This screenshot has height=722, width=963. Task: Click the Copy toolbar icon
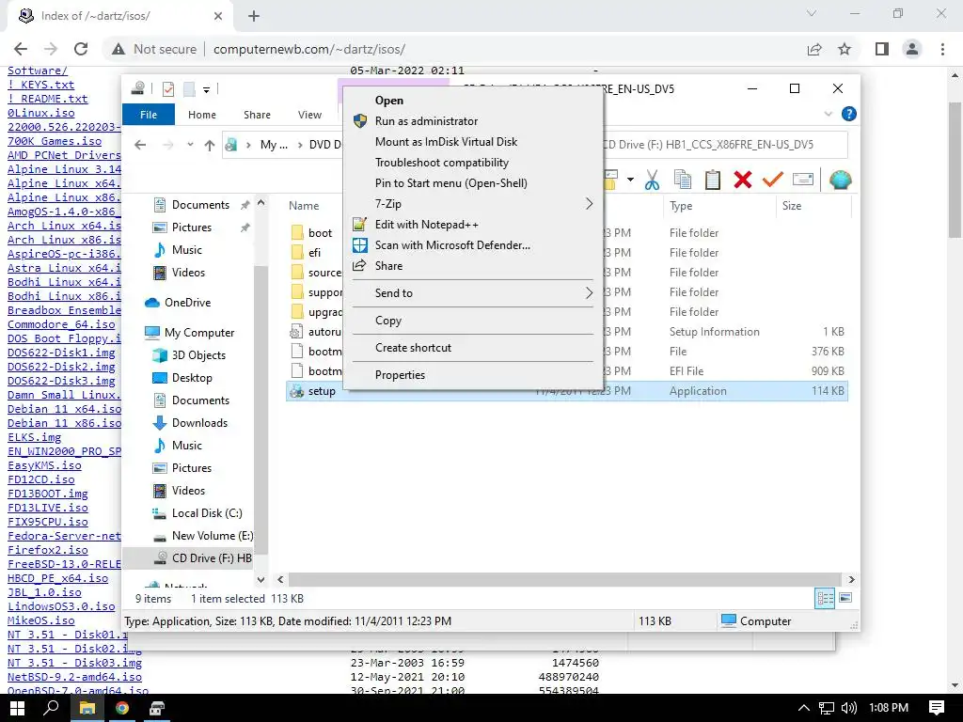(683, 180)
